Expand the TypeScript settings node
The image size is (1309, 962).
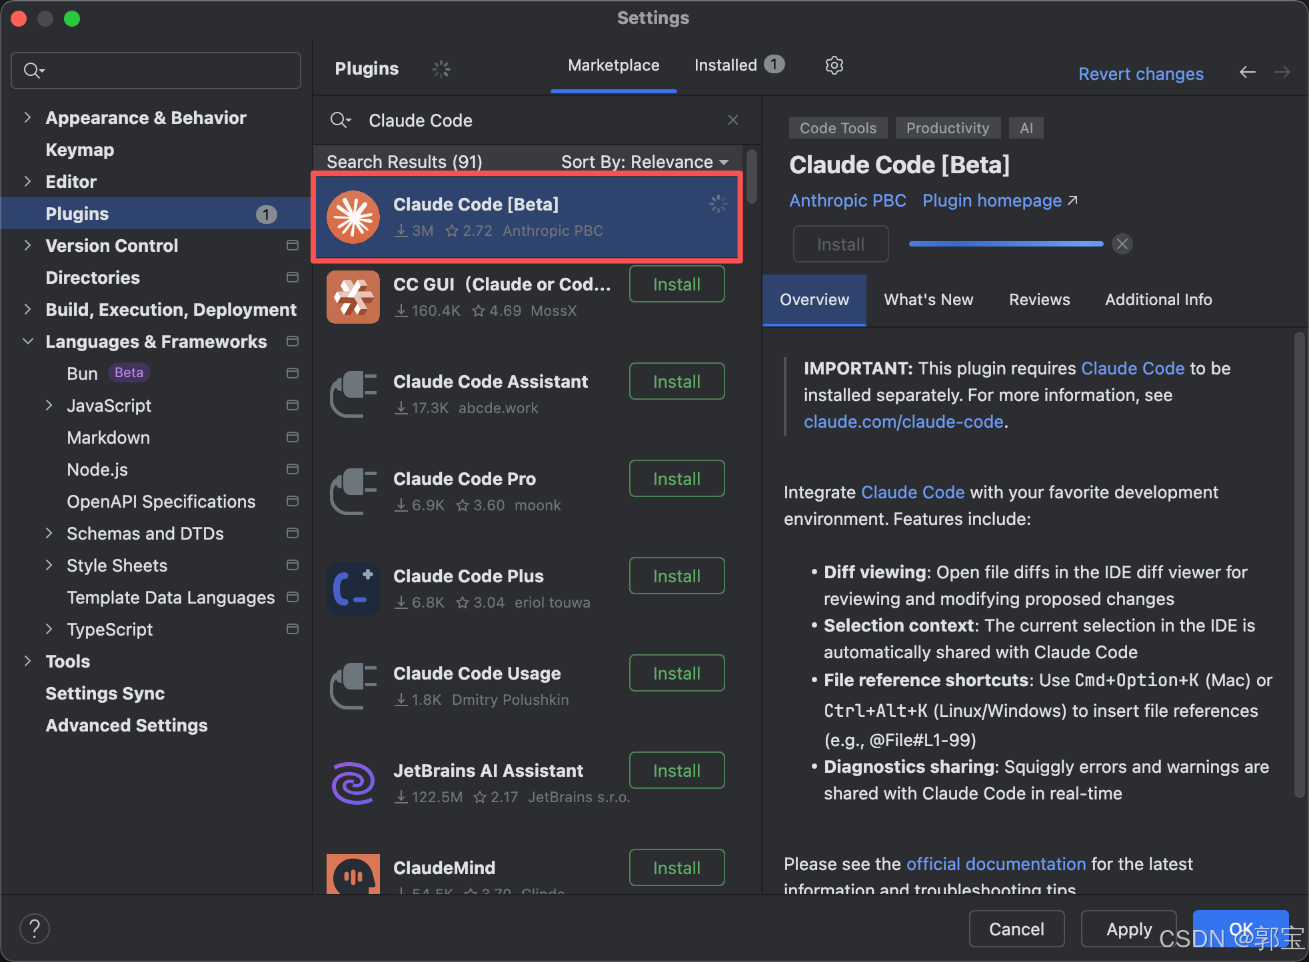pyautogui.click(x=49, y=630)
